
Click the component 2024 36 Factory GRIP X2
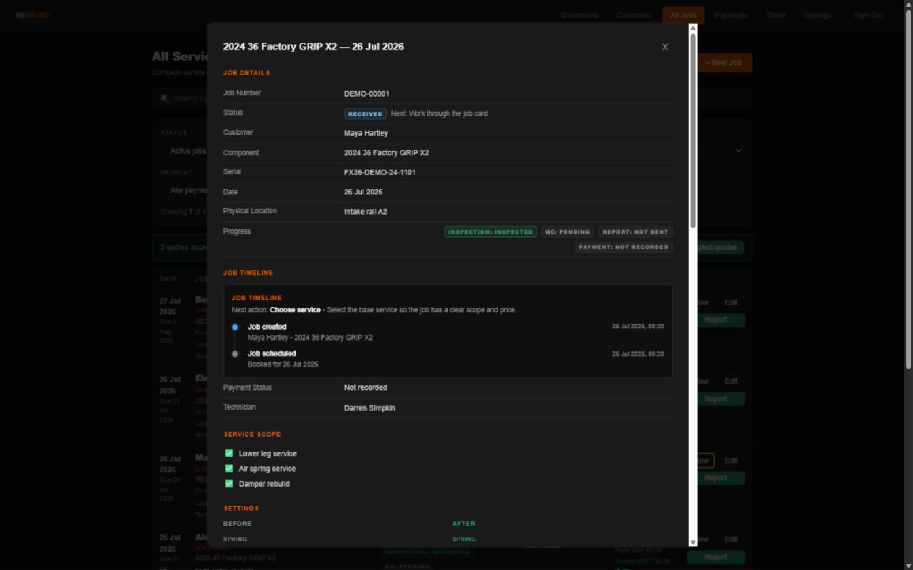tap(387, 152)
